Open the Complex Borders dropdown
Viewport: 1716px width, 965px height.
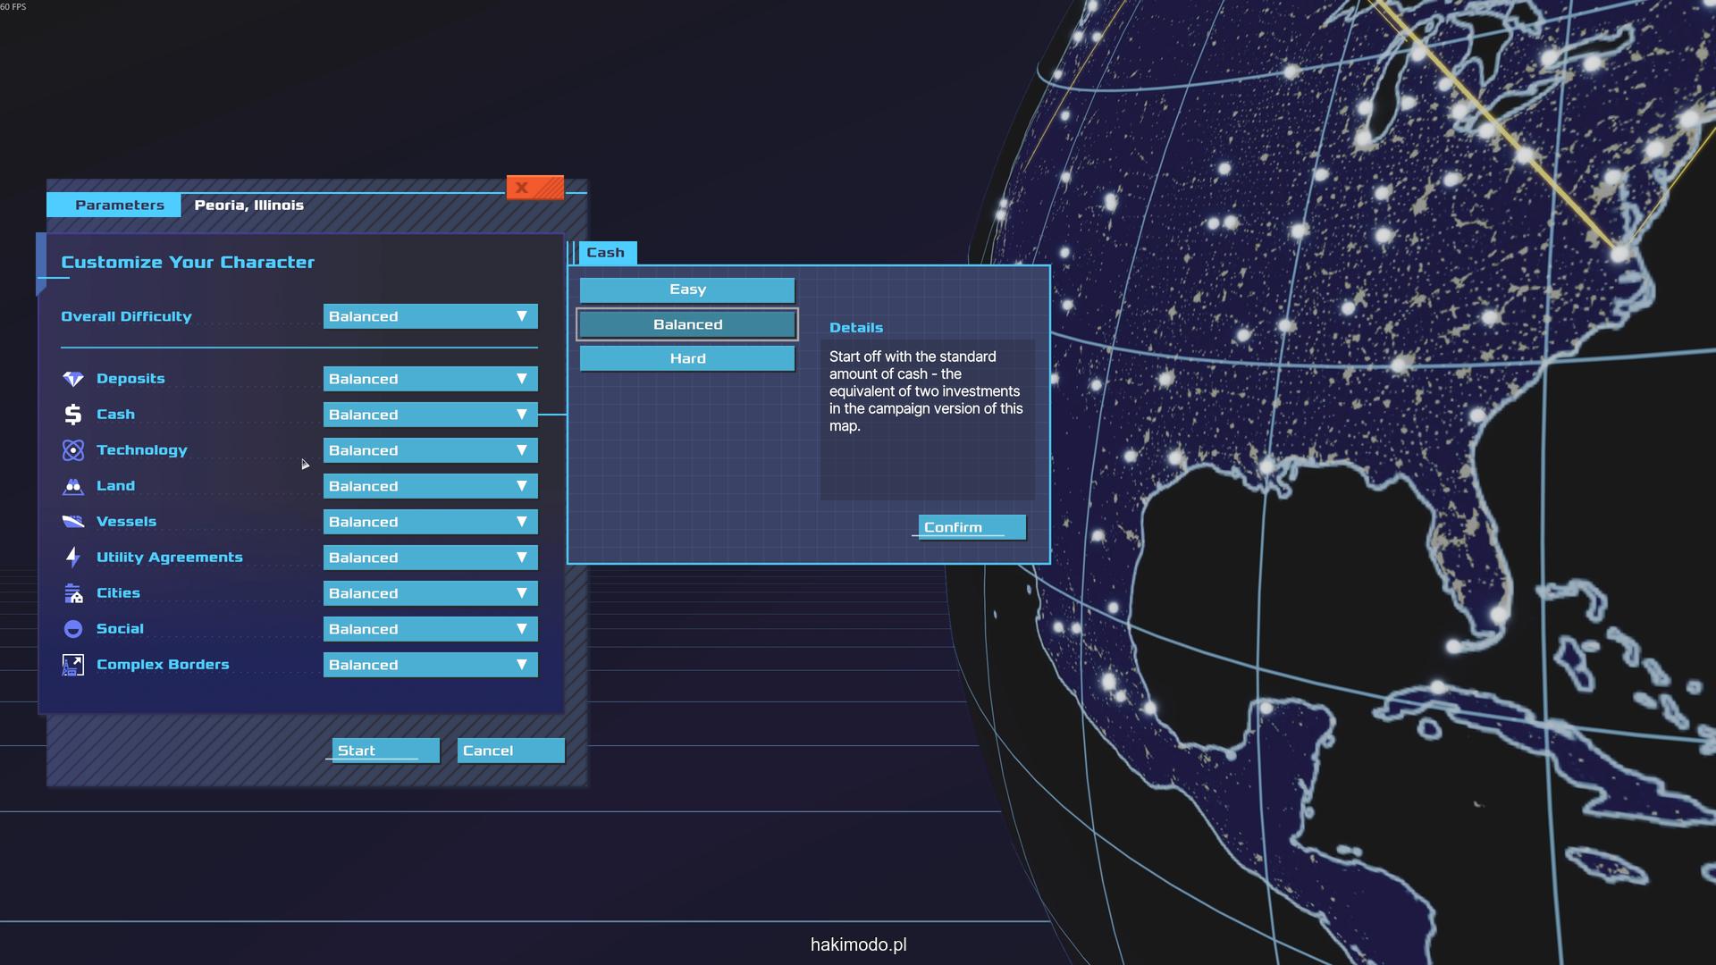pyautogui.click(x=430, y=665)
